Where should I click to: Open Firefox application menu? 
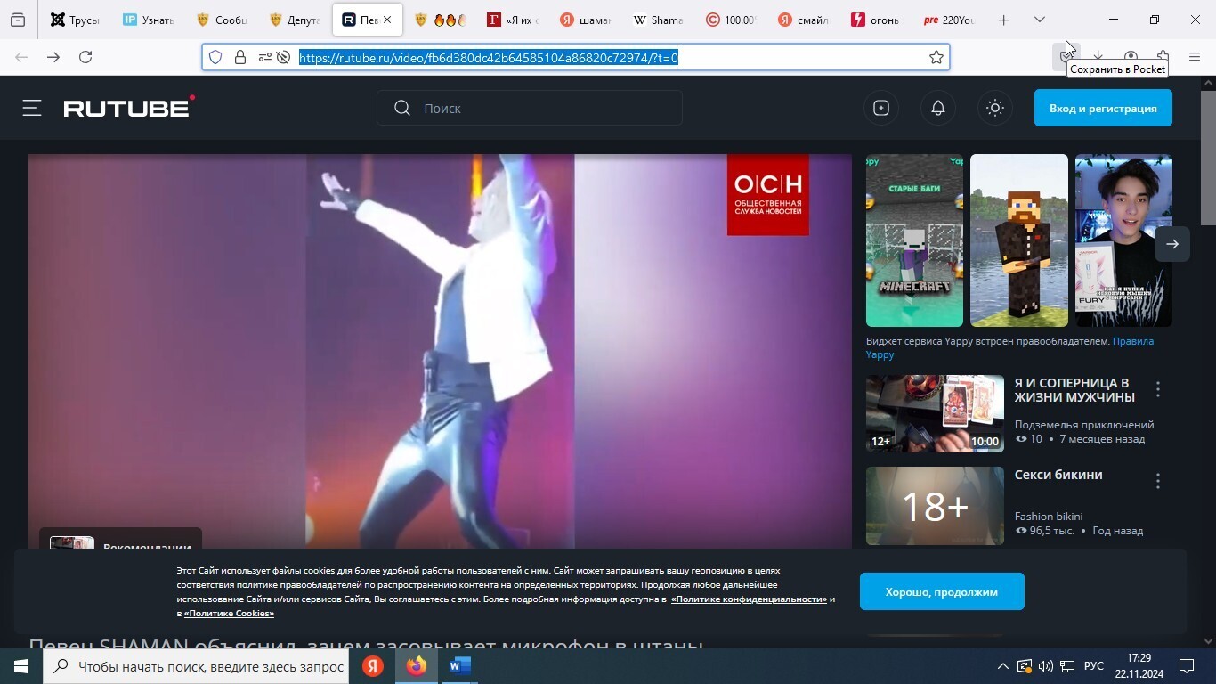1194,57
